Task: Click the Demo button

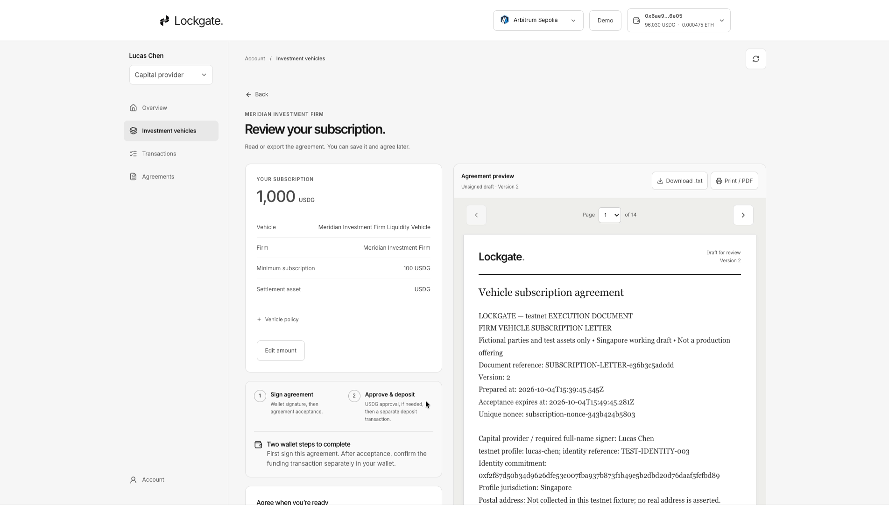Action: pos(605,21)
